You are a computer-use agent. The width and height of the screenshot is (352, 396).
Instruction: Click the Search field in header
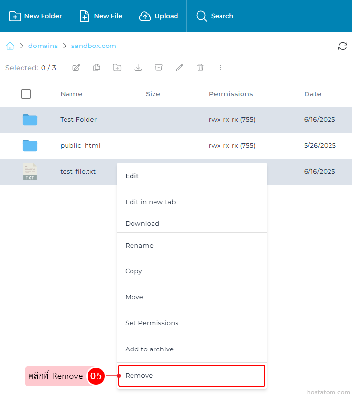tap(215, 16)
